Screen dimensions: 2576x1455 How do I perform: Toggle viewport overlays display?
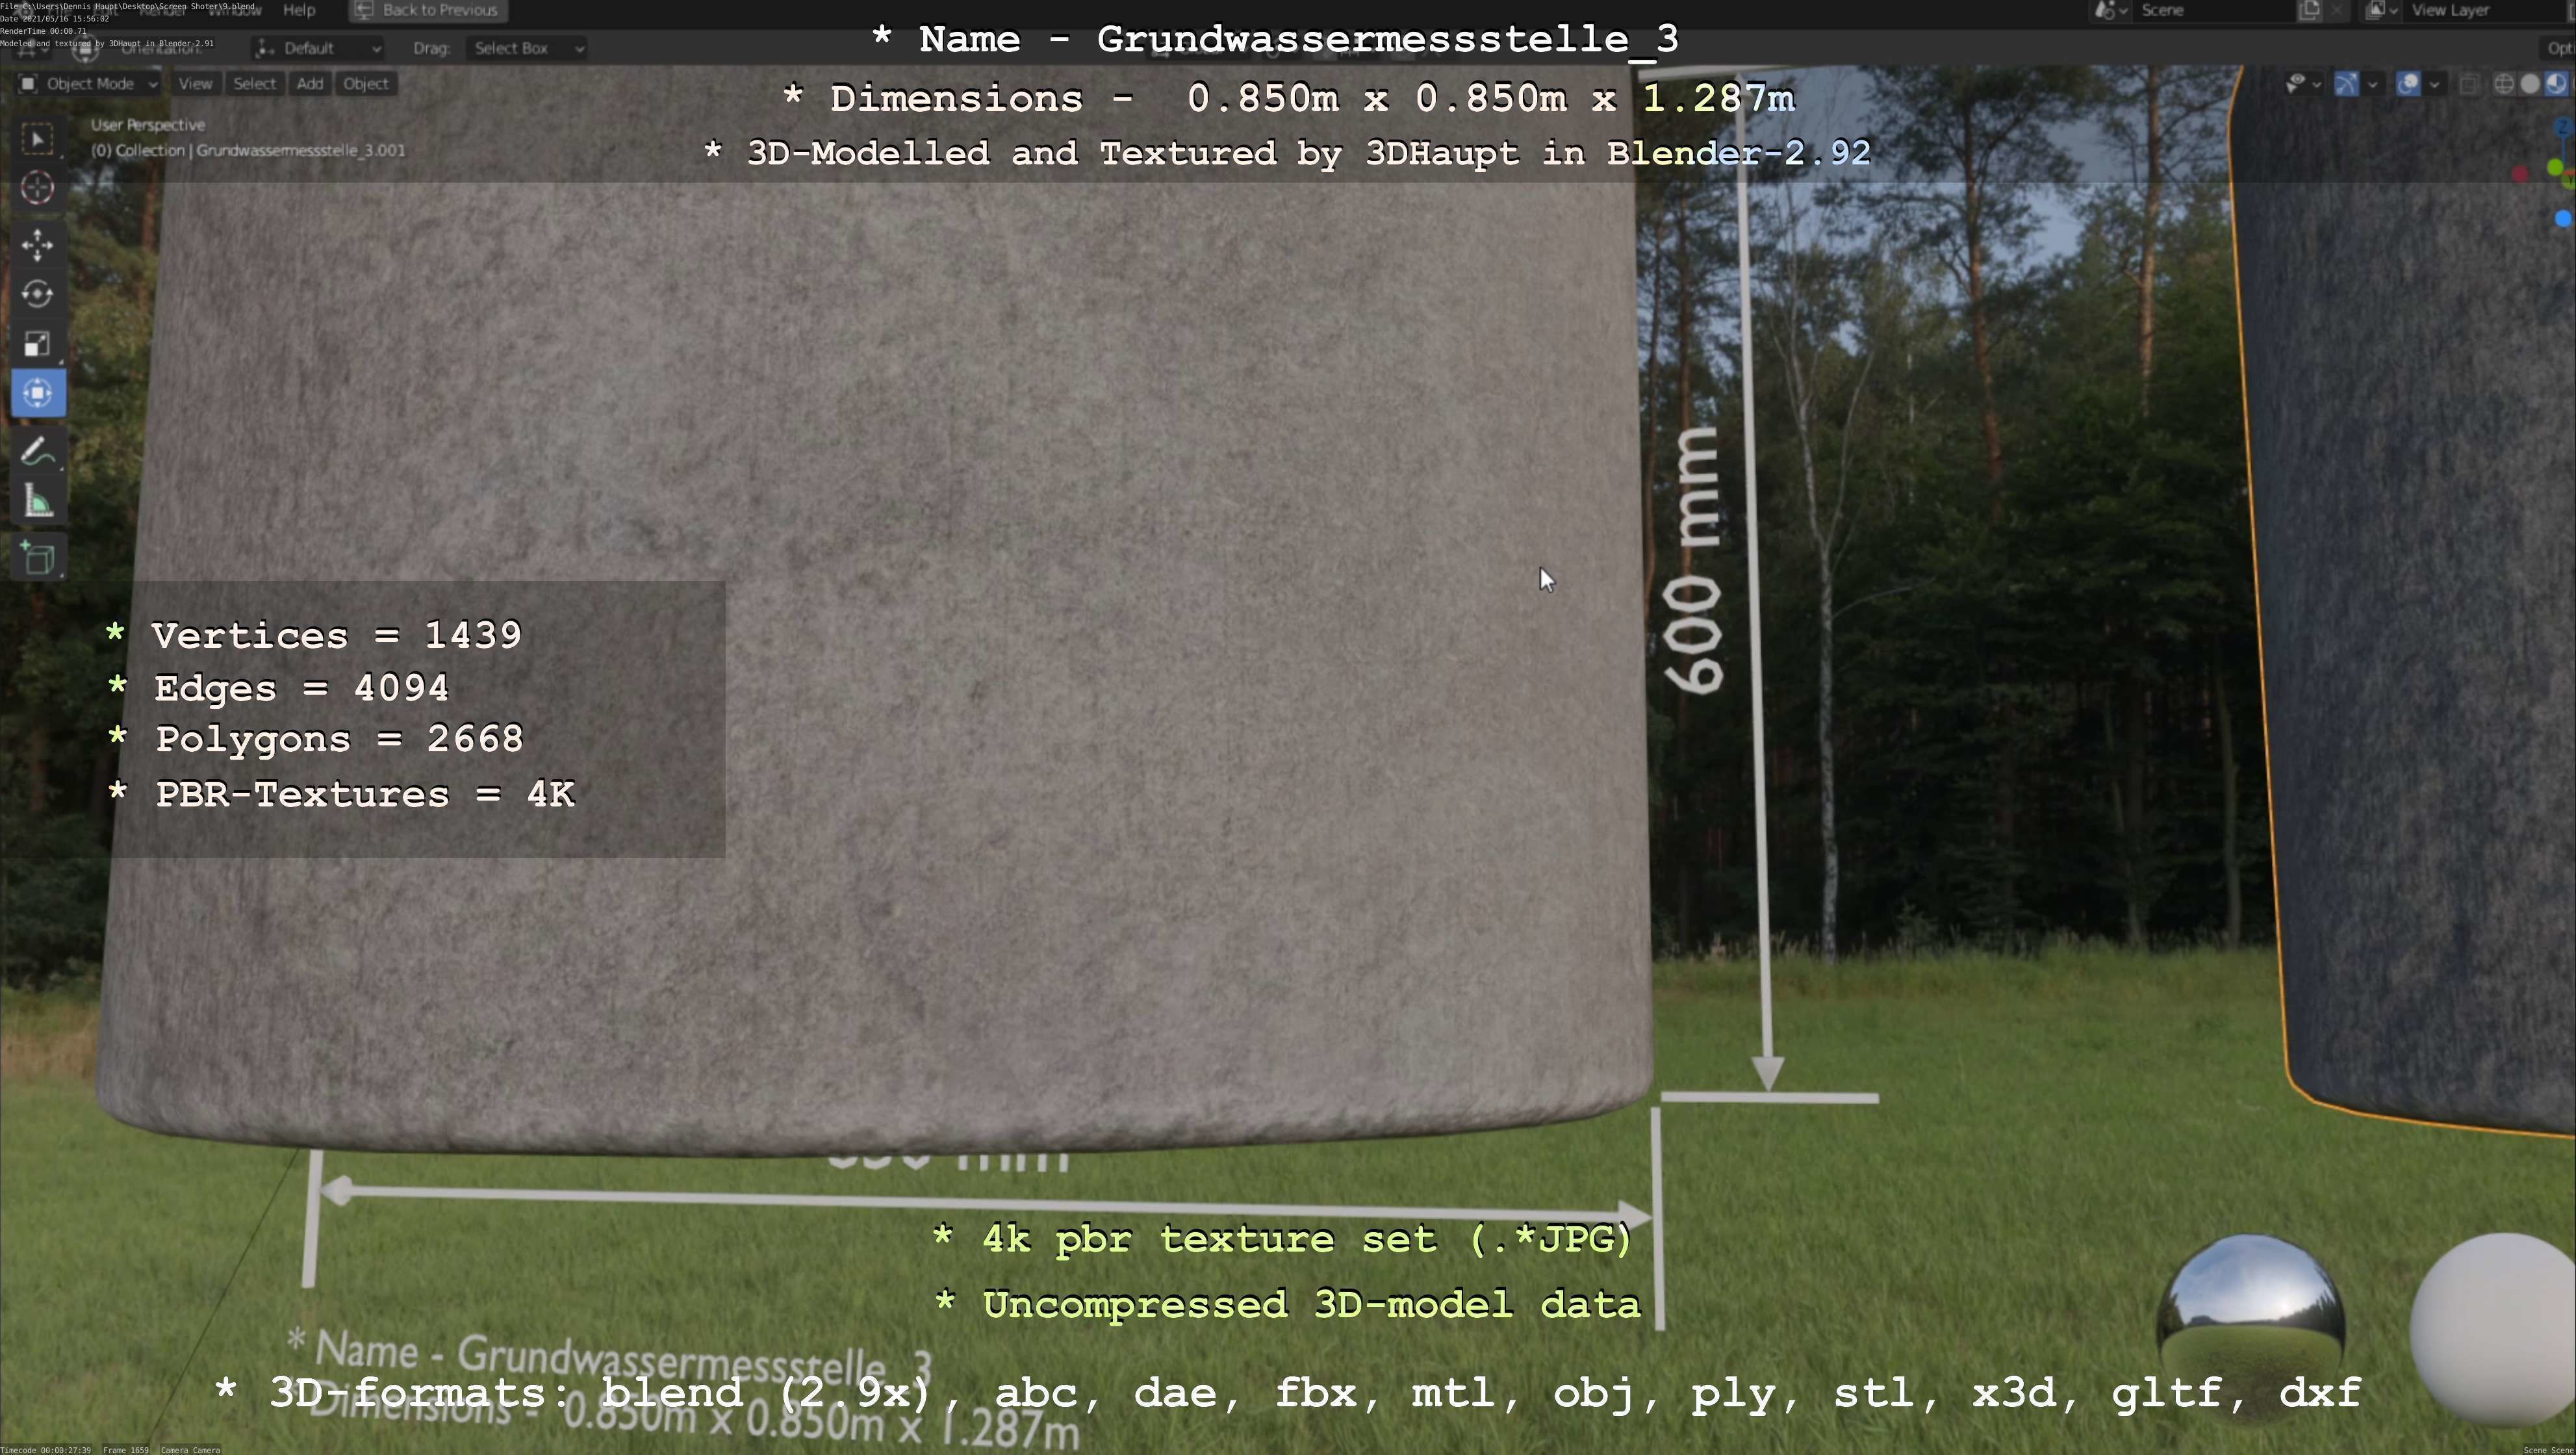[2408, 84]
